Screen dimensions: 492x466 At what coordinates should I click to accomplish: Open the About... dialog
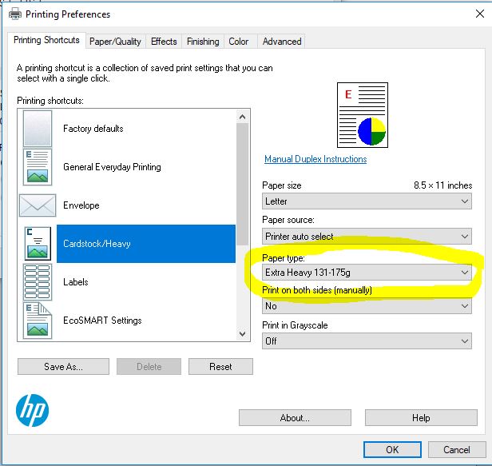(295, 417)
